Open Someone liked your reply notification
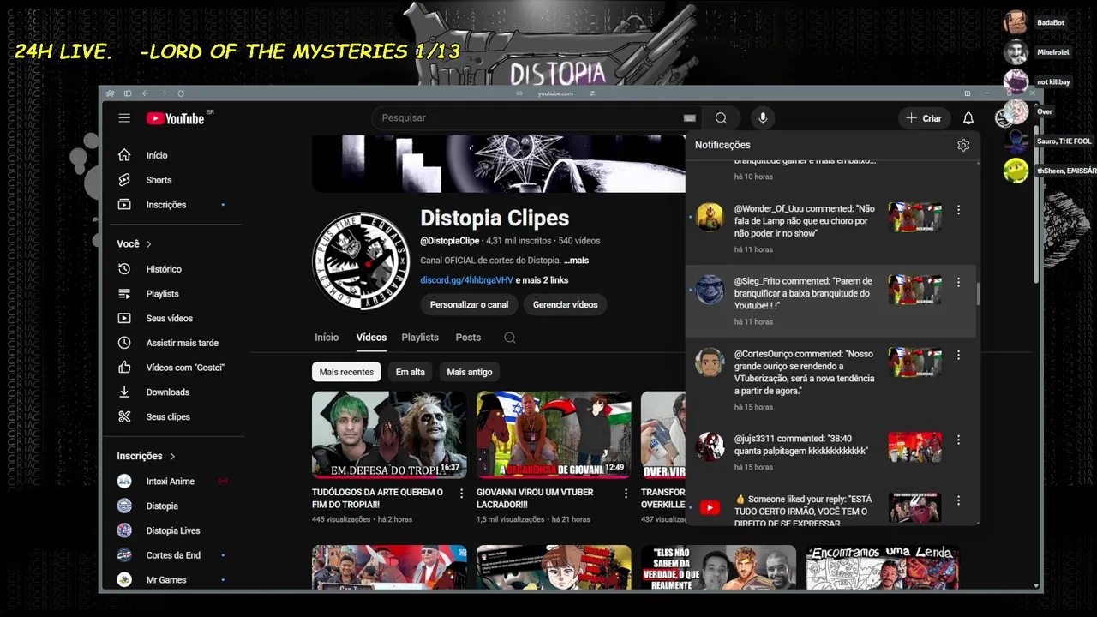This screenshot has width=1097, height=617. tap(831, 505)
